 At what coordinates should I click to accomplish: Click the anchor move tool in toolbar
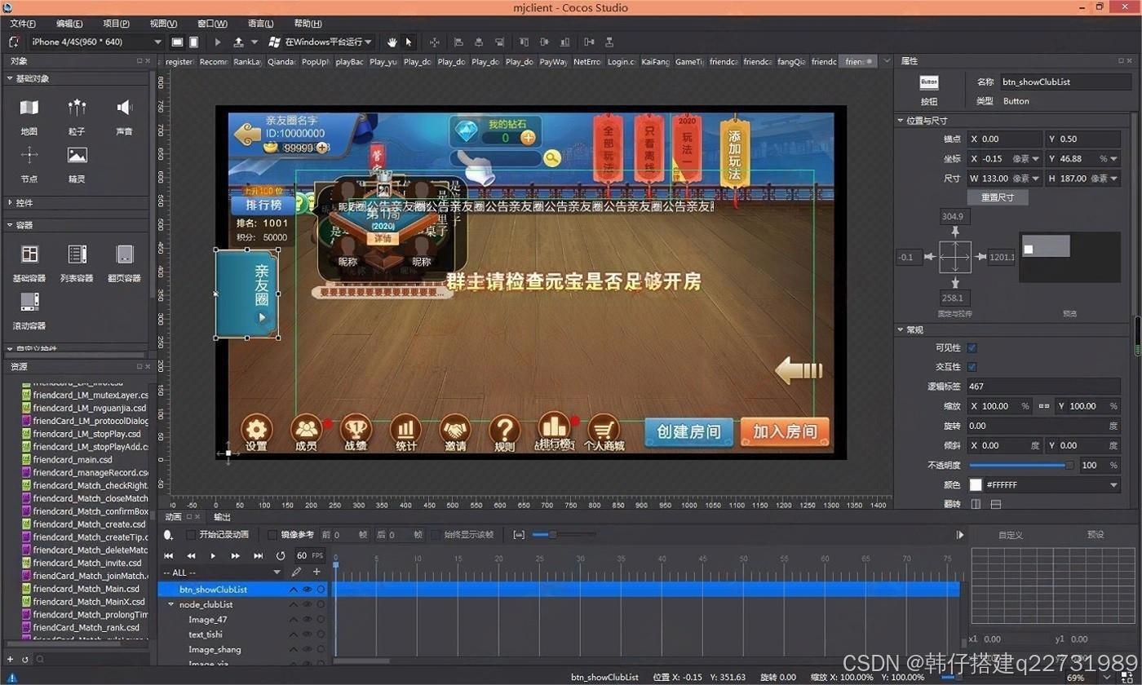[434, 42]
